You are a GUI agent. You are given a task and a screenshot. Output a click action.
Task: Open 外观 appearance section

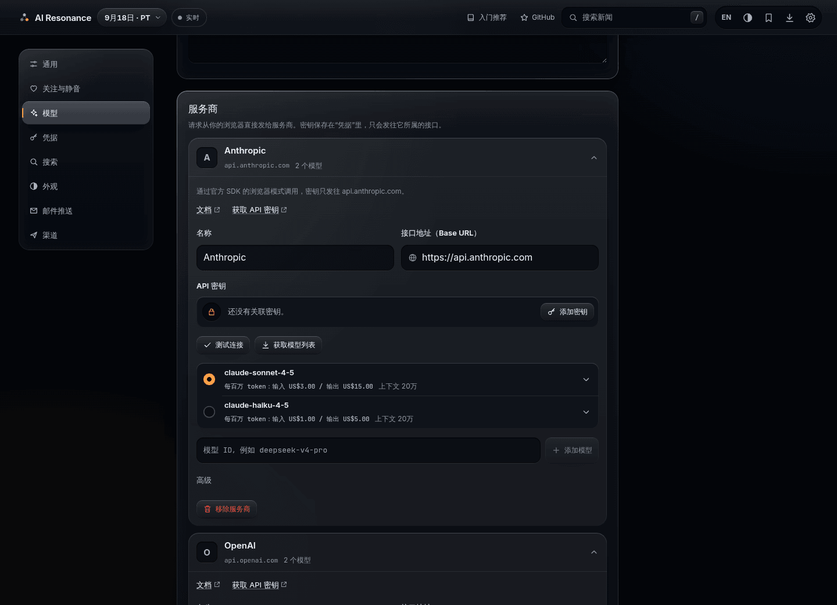[86, 187]
